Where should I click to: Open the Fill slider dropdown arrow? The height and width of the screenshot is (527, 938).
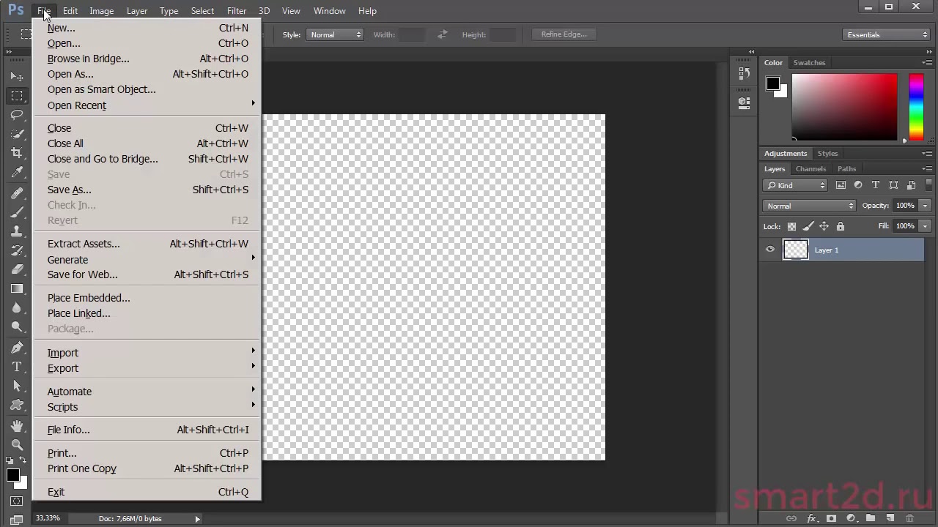tap(925, 226)
